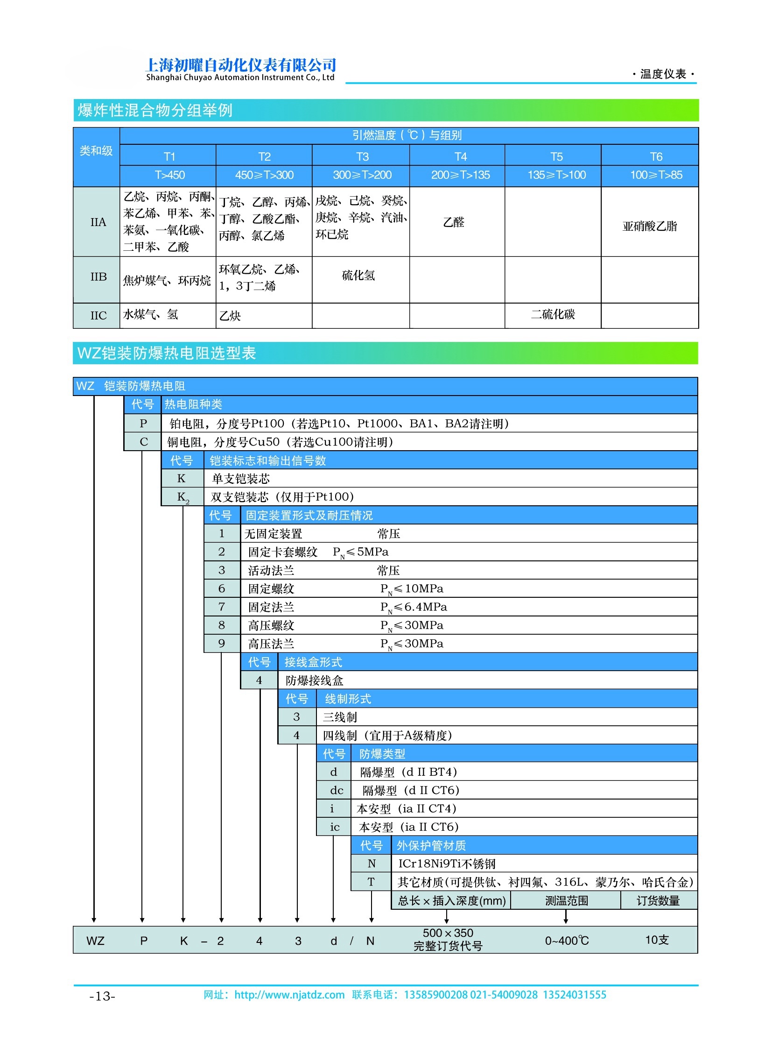
Task: Click the WZ铠装防爆热电阻选型表 section heading
Action: pyautogui.click(x=166, y=353)
